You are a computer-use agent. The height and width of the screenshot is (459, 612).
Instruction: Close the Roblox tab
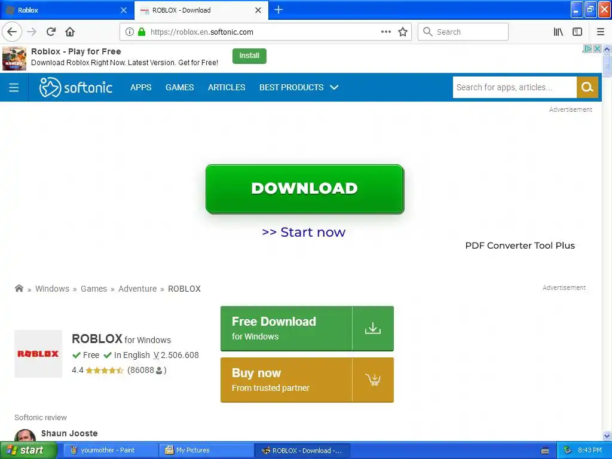(x=124, y=10)
